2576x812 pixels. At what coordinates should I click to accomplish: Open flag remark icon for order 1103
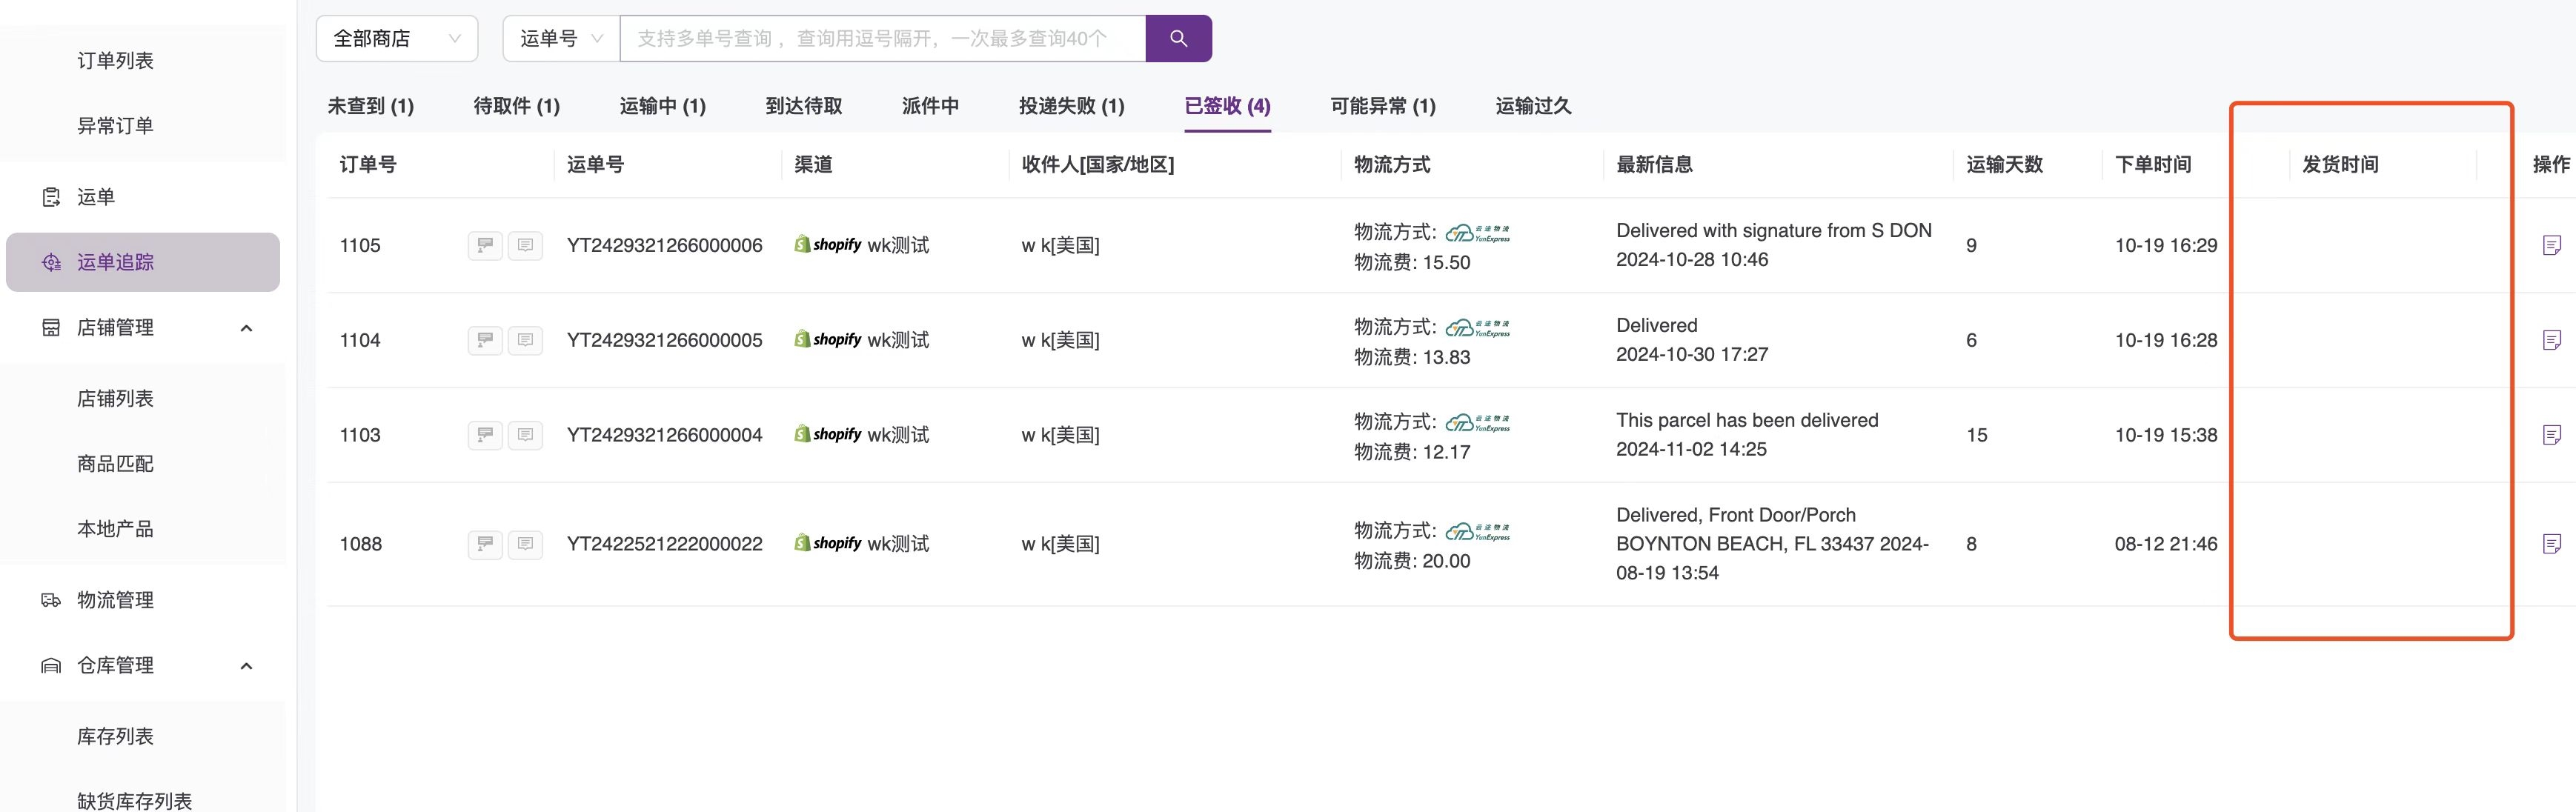coord(485,435)
